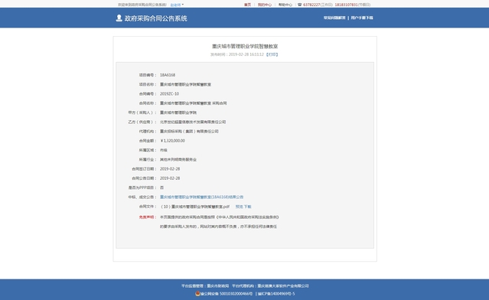489x300 pixels.
Task: Click the 渝ICP备14004969号-5 footer link
Action: coord(276,293)
